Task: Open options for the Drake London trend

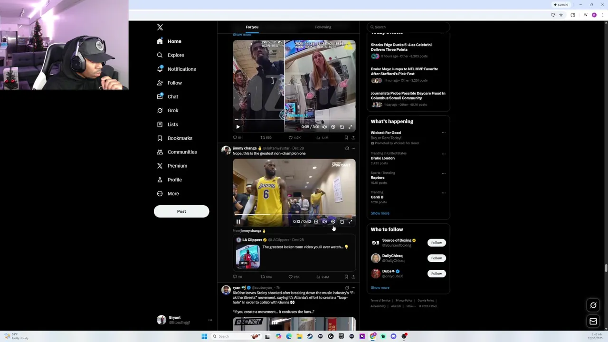Action: [444, 154]
